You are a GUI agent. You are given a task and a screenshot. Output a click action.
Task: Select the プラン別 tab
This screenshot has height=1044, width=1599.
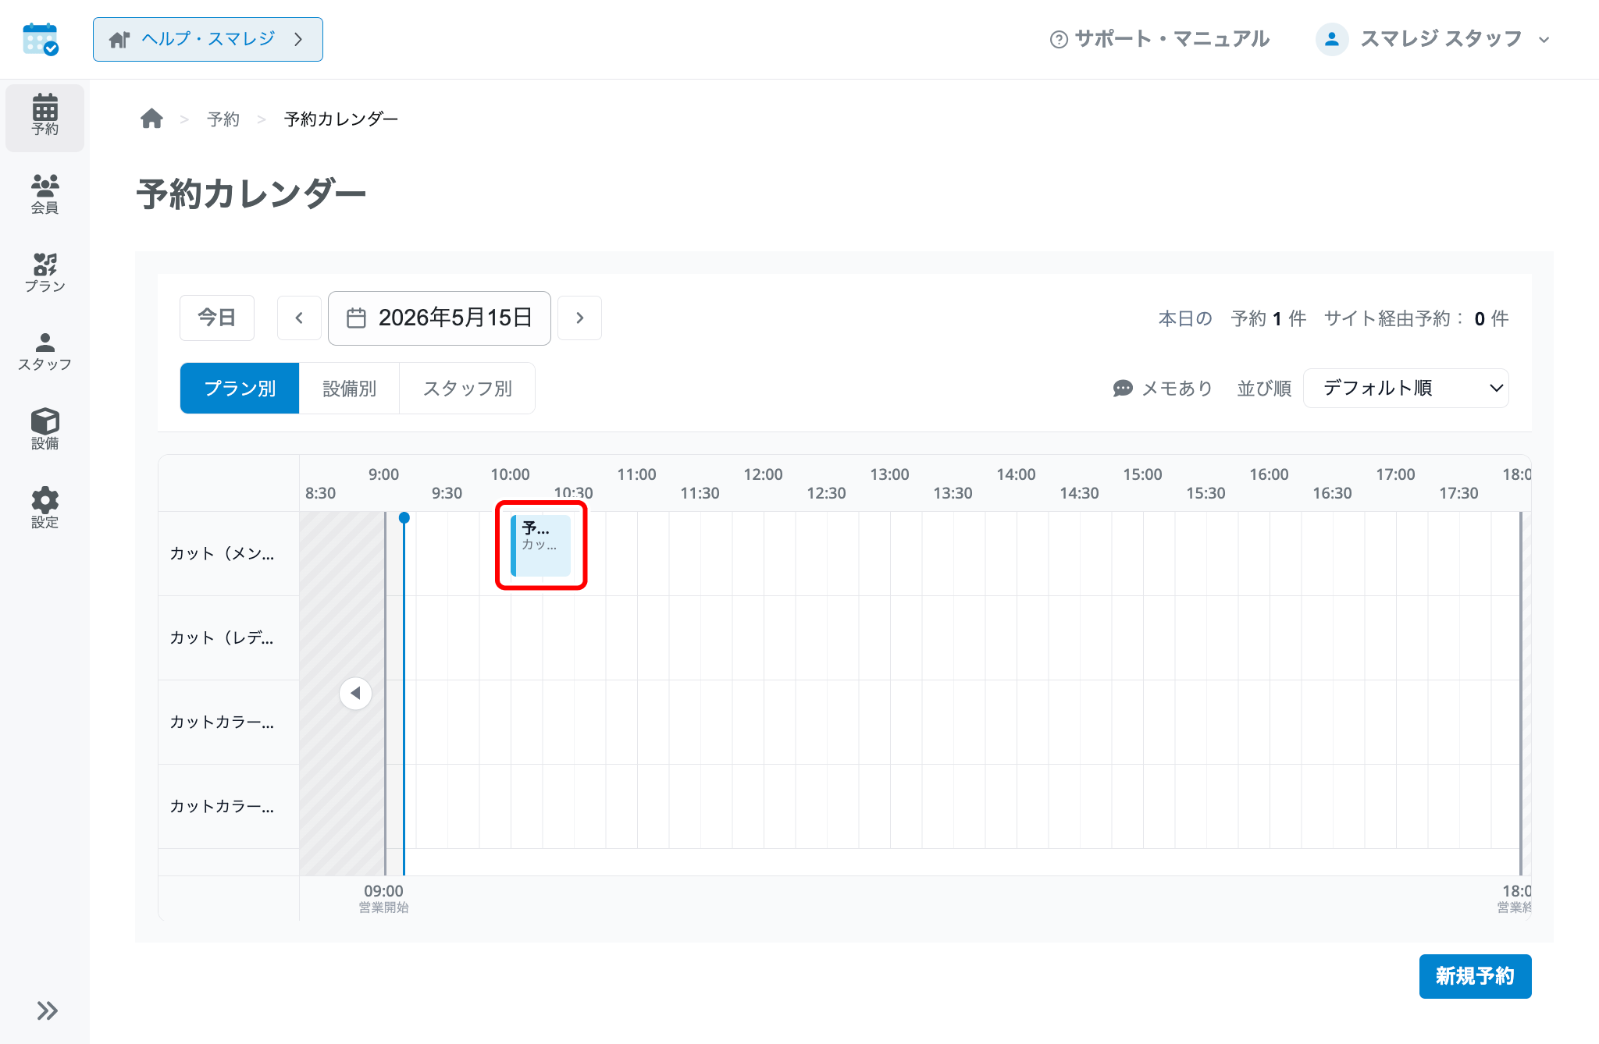(240, 388)
